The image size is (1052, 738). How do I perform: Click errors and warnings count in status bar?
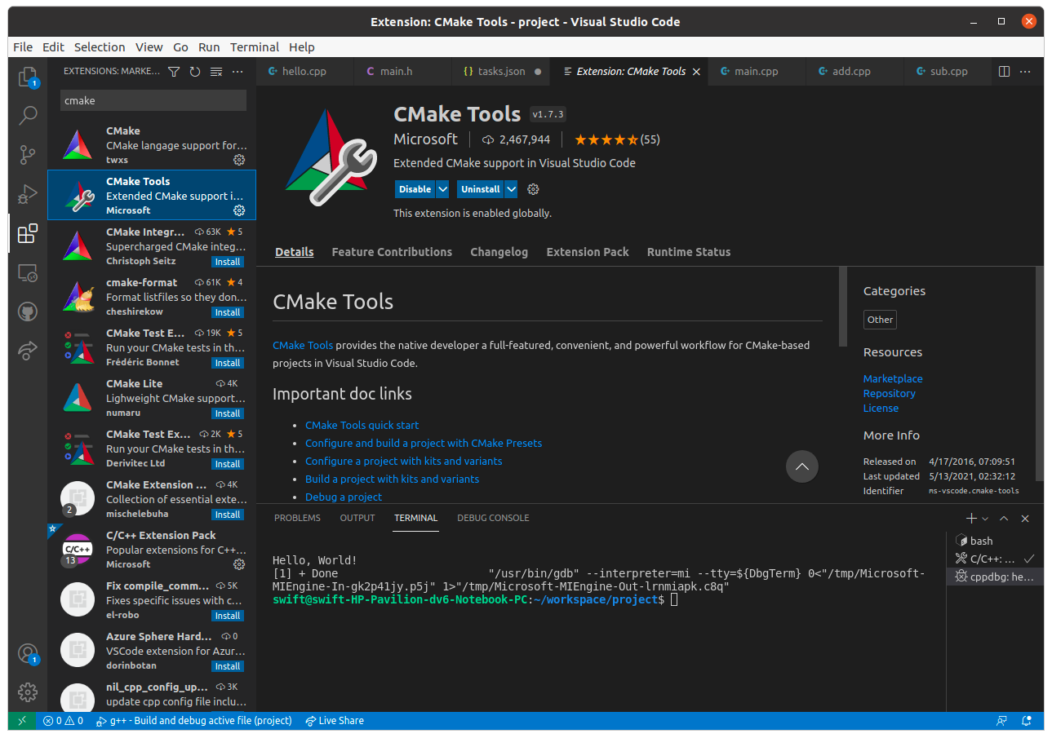coord(63,721)
